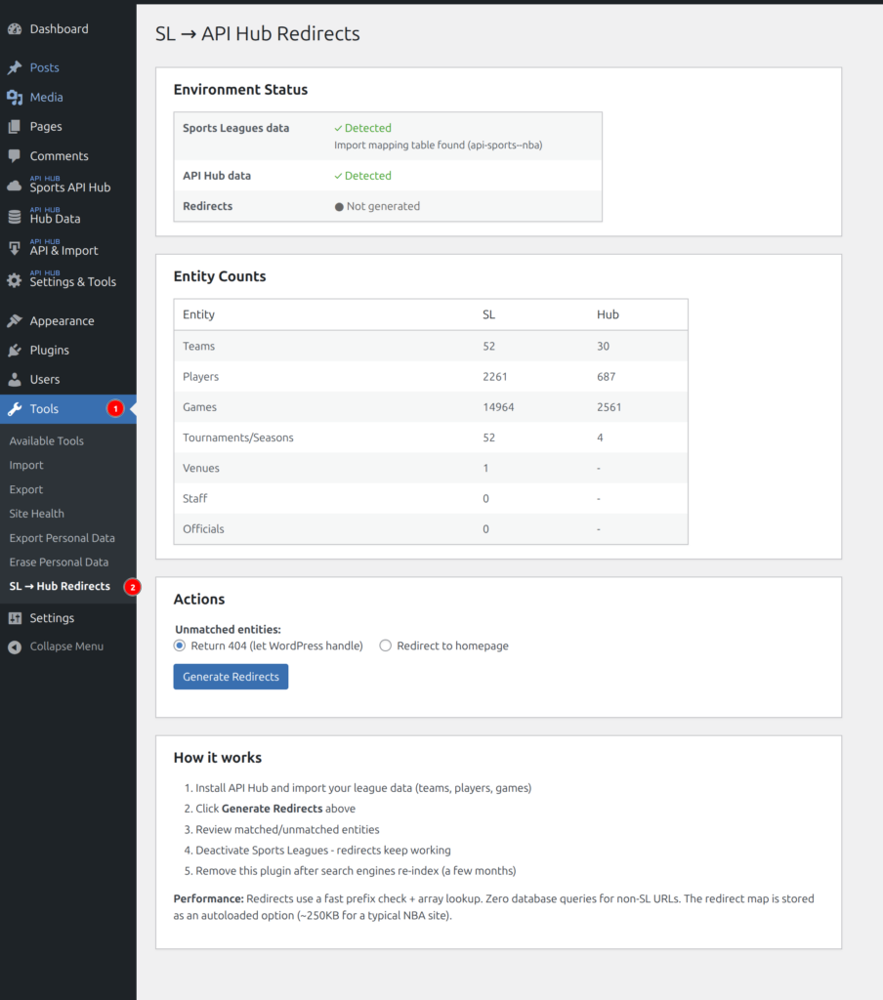
Task: Select Return 404 radio option
Action: 180,646
